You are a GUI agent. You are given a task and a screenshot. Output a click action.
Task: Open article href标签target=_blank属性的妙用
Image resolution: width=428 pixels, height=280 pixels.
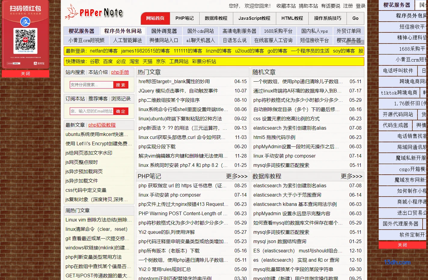pyautogui.click(x=174, y=82)
